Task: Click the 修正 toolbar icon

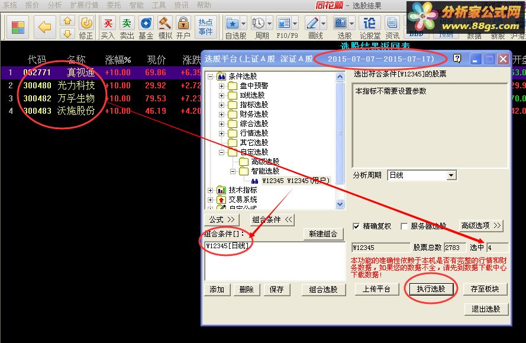Action: 86,28
